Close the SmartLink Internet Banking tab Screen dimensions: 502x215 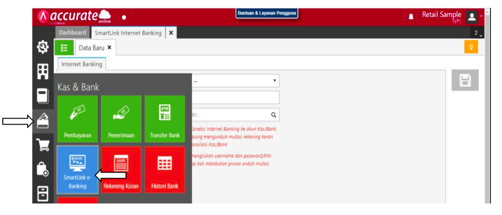[x=171, y=33]
